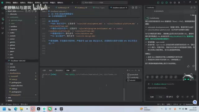
Task: Navigate back with title bar arrow
Action: pos(72,2)
